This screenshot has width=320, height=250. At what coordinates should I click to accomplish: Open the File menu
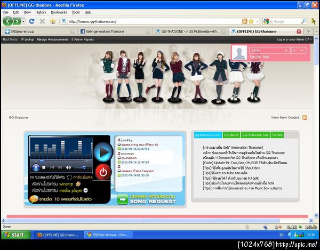coord(6,12)
